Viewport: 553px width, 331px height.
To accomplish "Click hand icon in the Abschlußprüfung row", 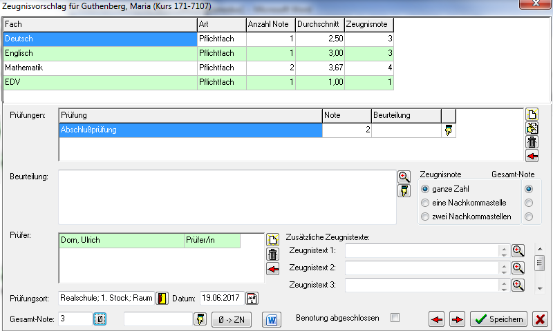I will click(x=448, y=130).
